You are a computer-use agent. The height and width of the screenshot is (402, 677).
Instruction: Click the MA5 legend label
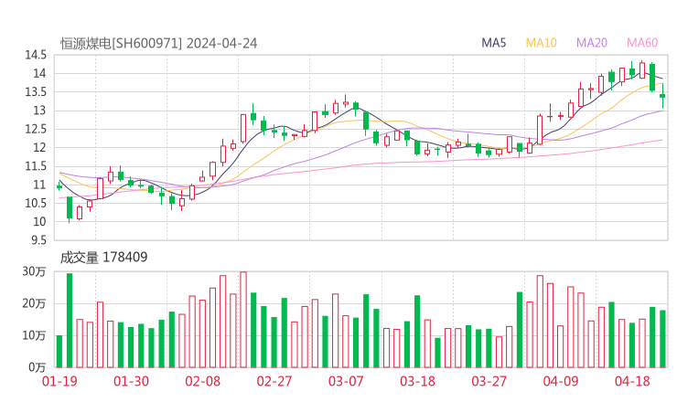493,43
